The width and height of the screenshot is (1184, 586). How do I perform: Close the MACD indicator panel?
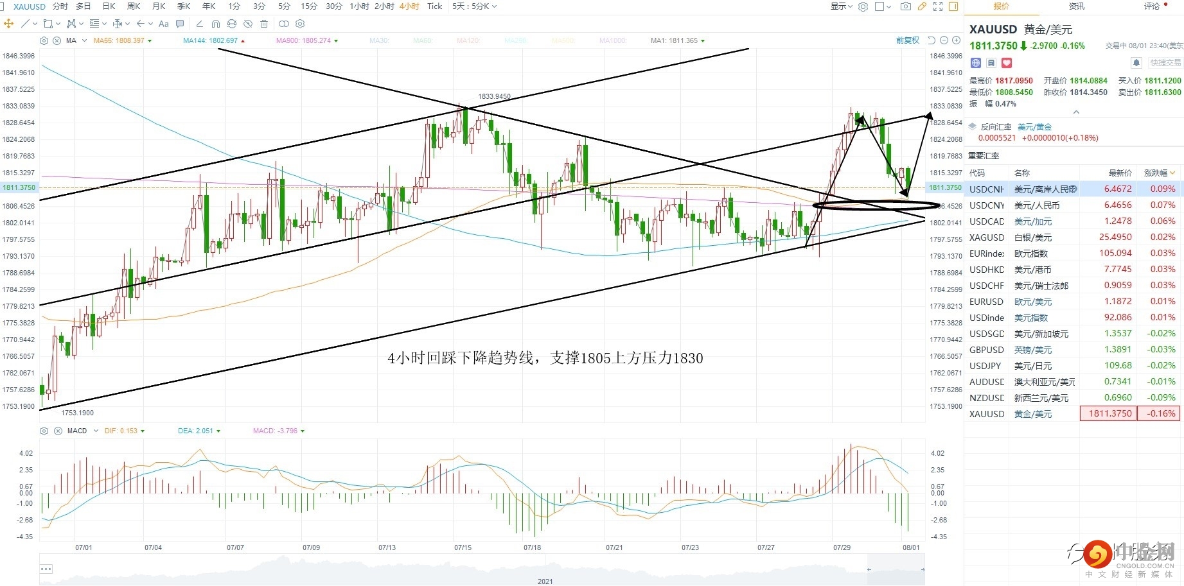[57, 431]
